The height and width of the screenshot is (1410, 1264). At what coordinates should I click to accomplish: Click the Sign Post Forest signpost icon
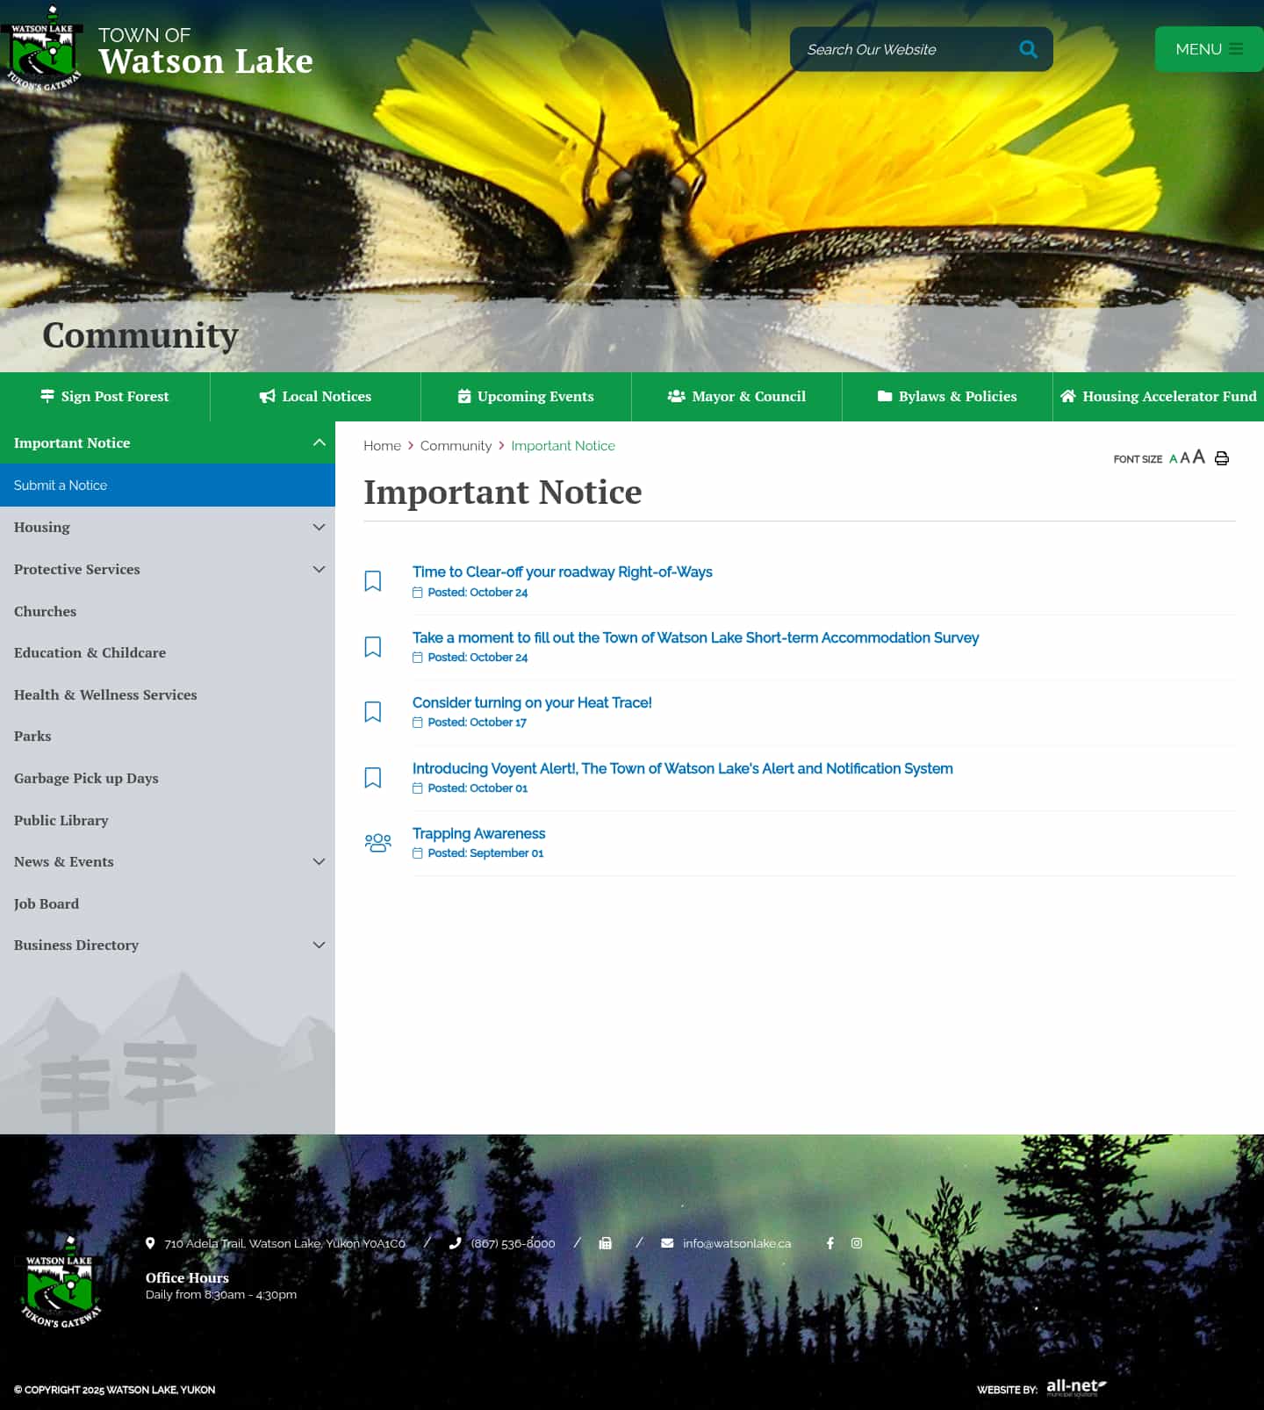click(x=47, y=396)
